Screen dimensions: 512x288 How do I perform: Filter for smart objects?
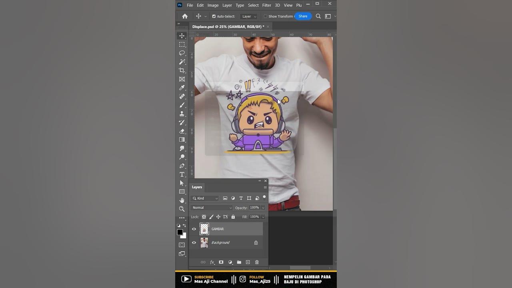pyautogui.click(x=257, y=198)
